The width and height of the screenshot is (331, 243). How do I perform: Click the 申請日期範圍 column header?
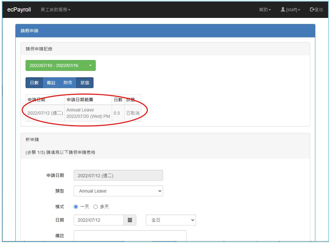tap(88, 100)
